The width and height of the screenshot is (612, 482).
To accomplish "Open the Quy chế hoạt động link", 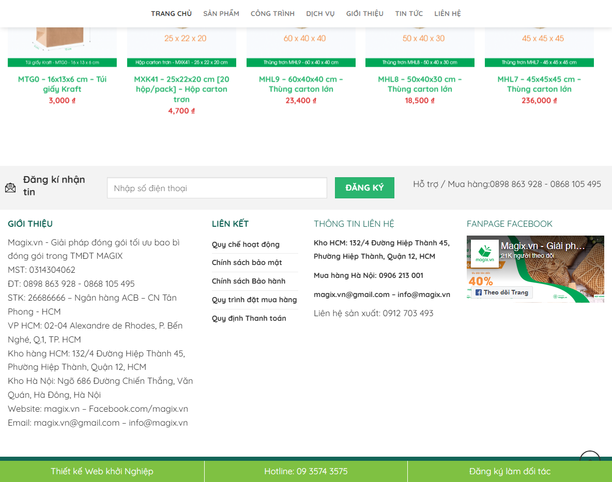I will click(245, 244).
